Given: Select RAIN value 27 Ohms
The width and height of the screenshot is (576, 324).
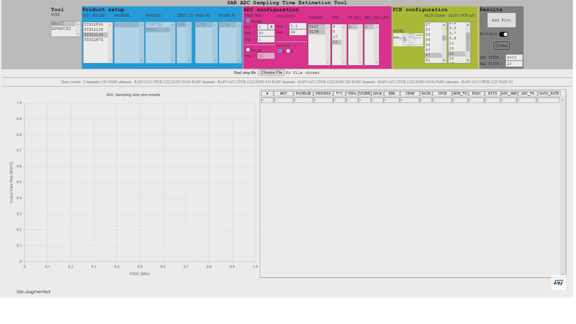Looking at the screenshot, I should coord(433,24).
